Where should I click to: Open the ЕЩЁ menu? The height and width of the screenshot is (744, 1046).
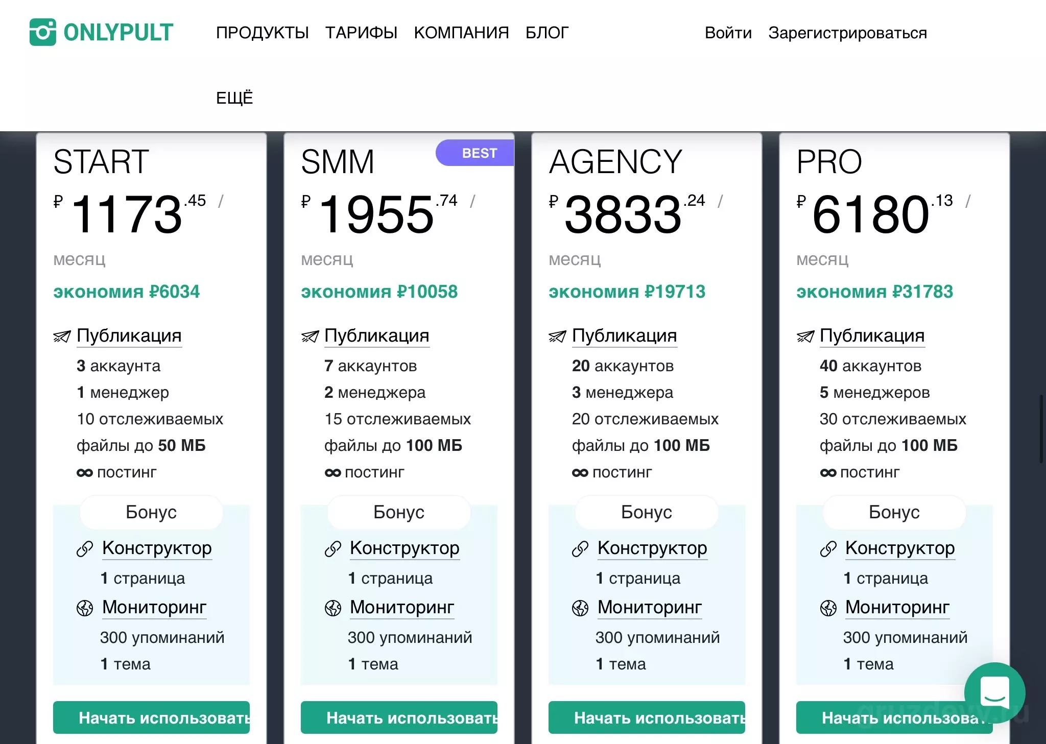[x=234, y=98]
